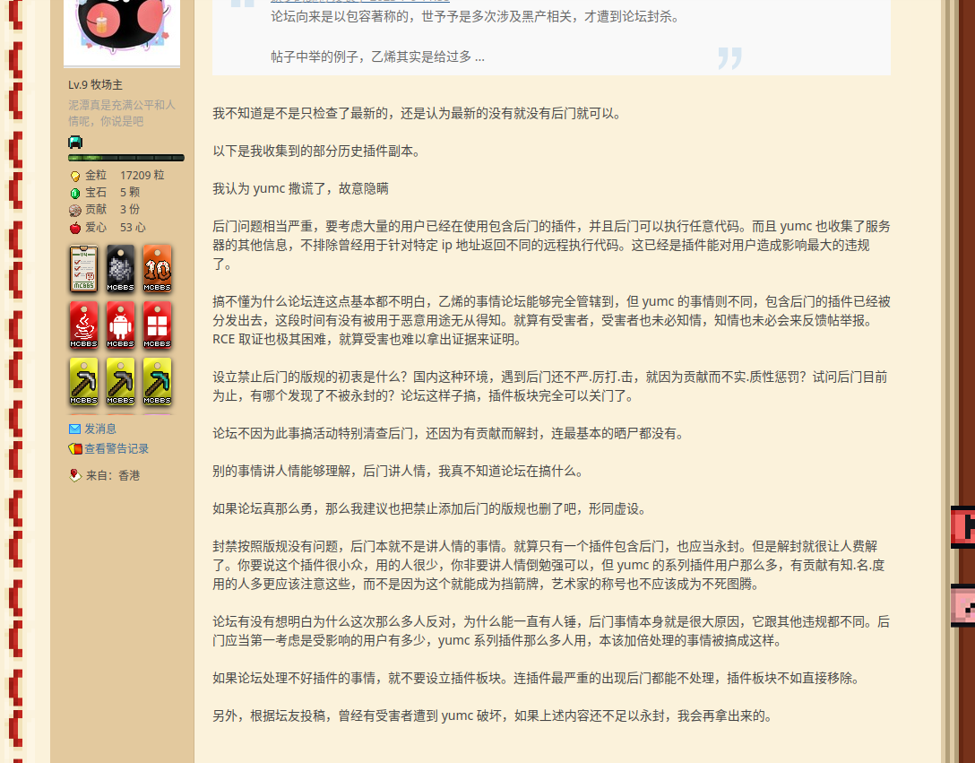Click the 发消息 send message link
This screenshot has height=763, width=975.
click(99, 429)
